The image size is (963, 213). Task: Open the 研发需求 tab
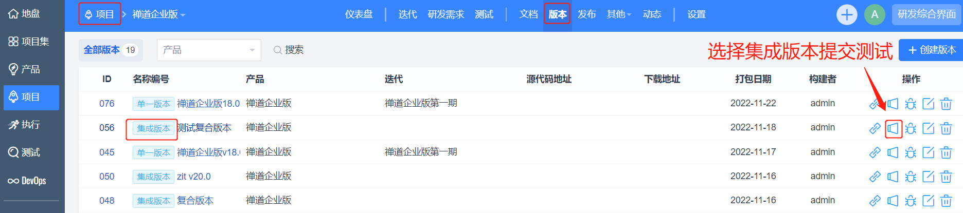pos(445,14)
